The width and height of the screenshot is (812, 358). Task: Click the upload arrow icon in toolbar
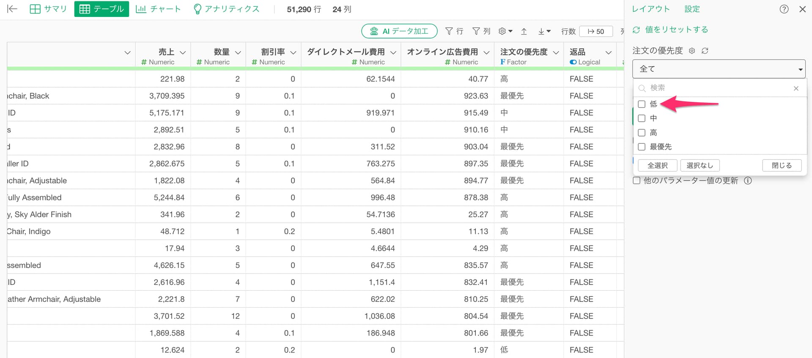pos(524,31)
